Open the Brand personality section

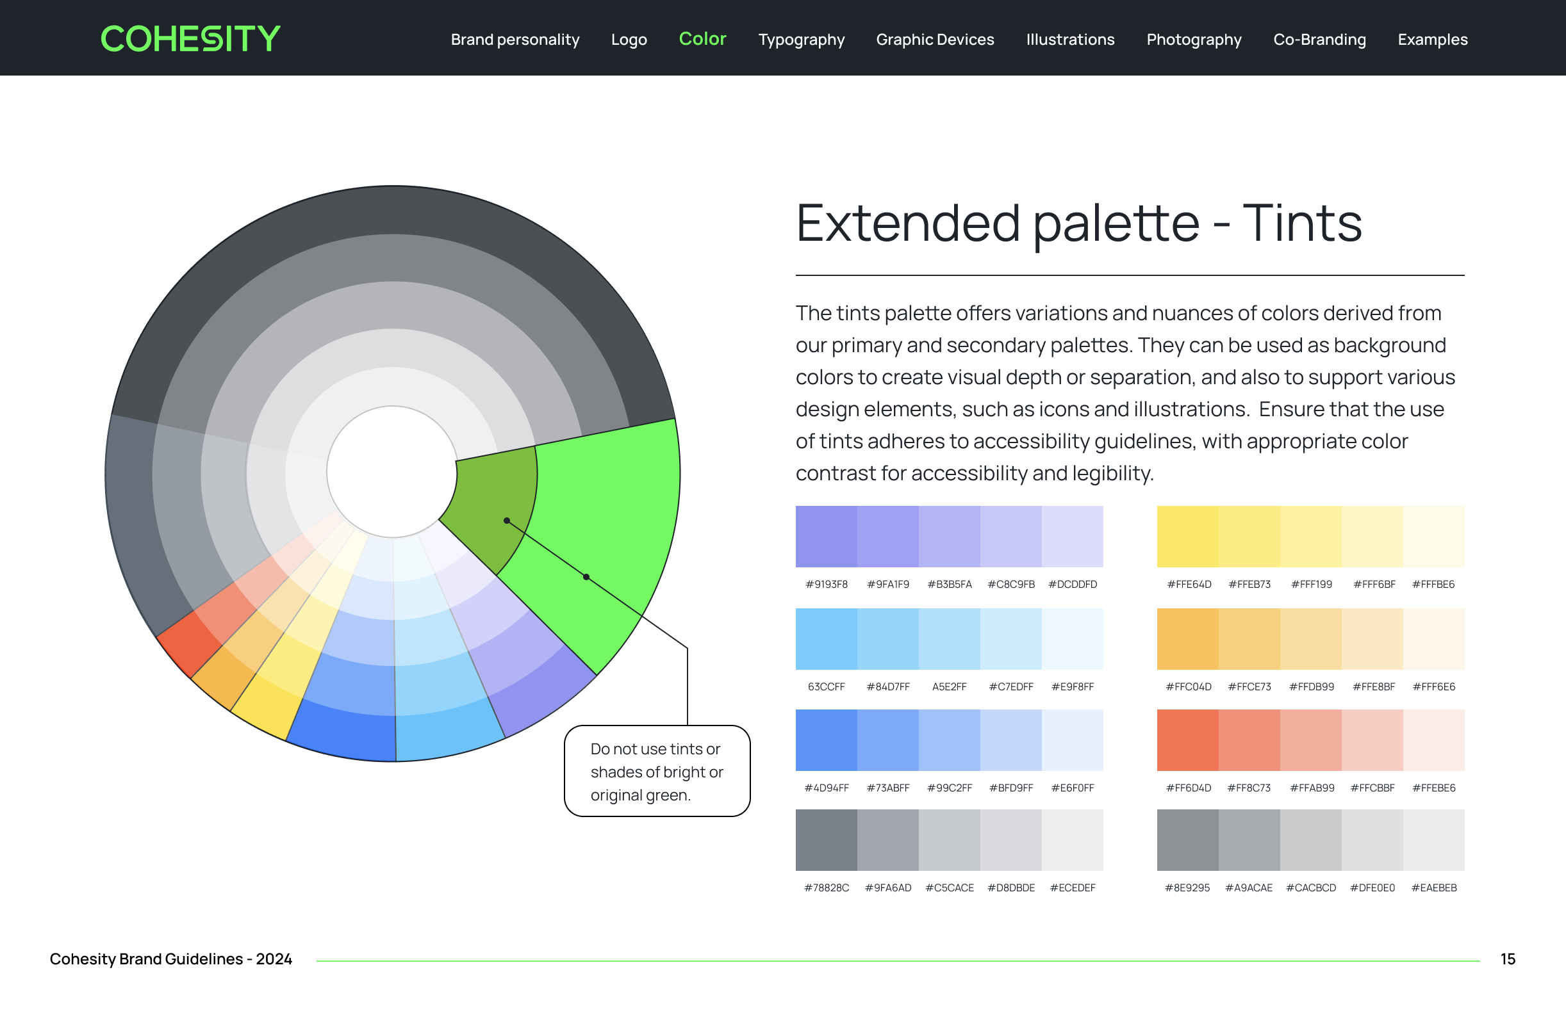tap(515, 40)
